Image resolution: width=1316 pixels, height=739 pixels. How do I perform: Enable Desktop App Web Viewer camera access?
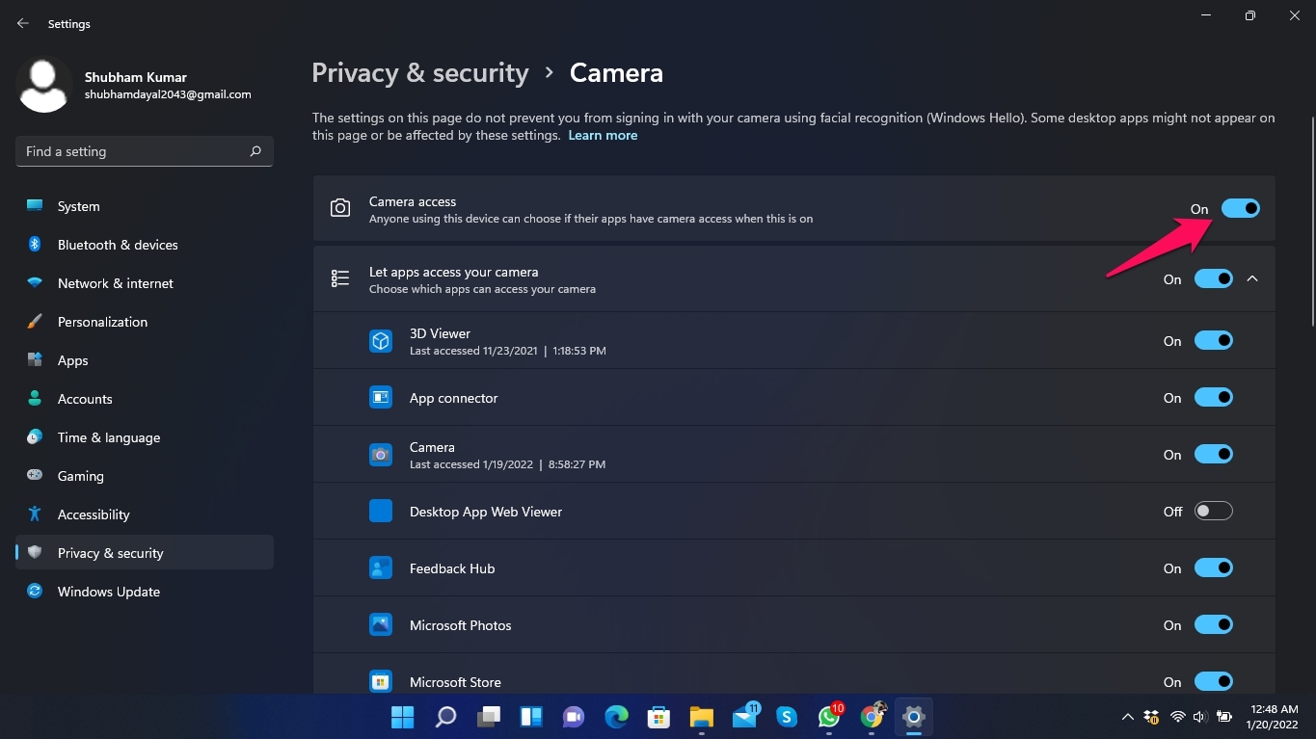(1213, 511)
